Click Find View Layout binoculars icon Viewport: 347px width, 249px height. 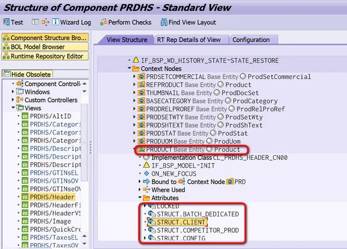tap(164, 22)
